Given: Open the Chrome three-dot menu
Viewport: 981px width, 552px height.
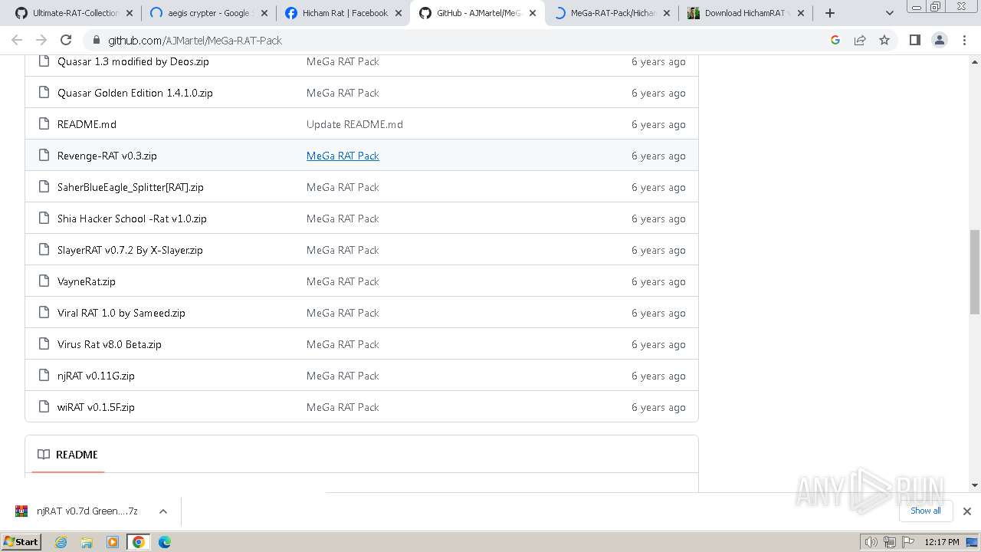Looking at the screenshot, I should (963, 40).
